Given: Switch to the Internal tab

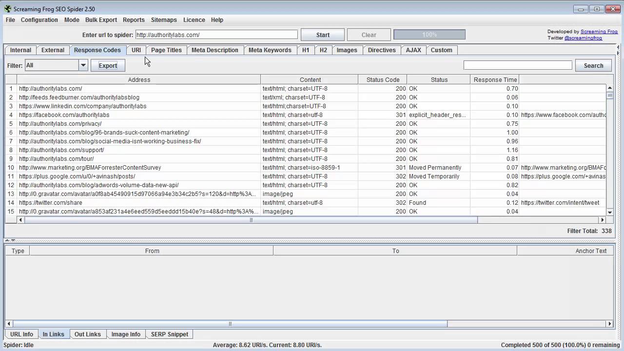Looking at the screenshot, I should point(20,50).
